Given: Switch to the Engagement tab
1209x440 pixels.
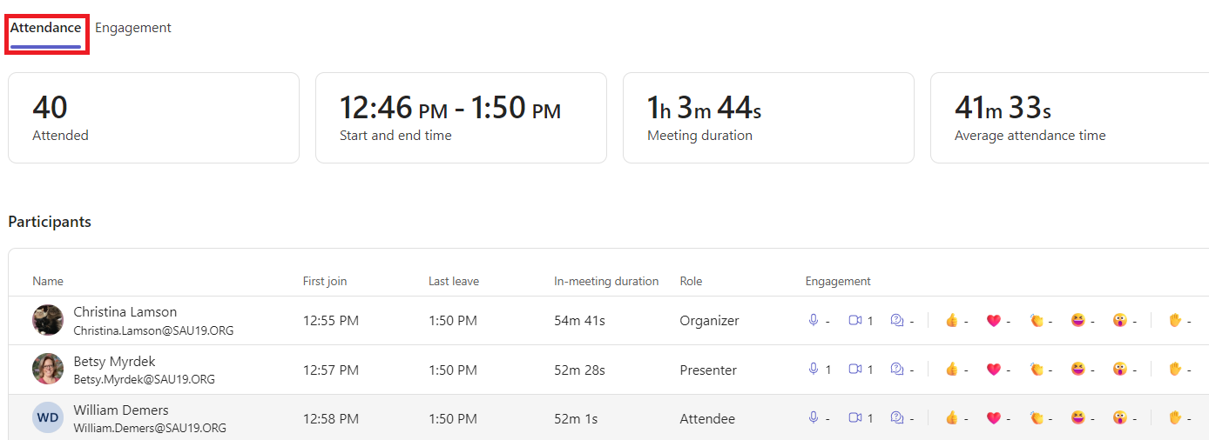Looking at the screenshot, I should click(133, 28).
